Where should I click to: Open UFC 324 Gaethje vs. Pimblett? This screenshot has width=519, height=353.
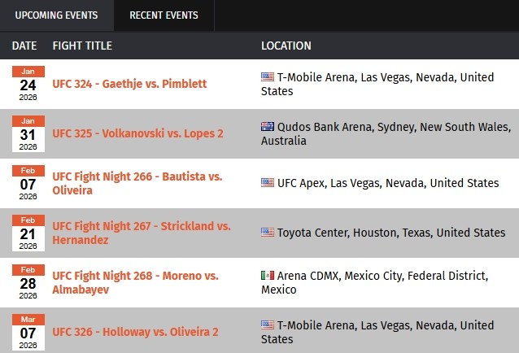pos(129,84)
